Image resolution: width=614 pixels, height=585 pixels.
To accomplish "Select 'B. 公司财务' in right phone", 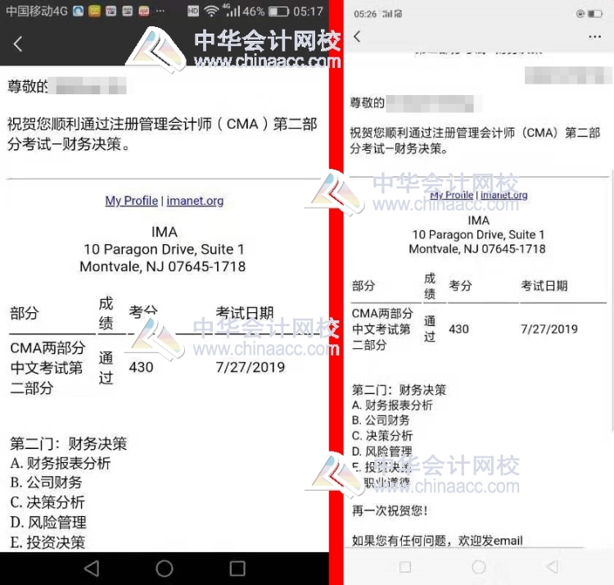I will (381, 420).
